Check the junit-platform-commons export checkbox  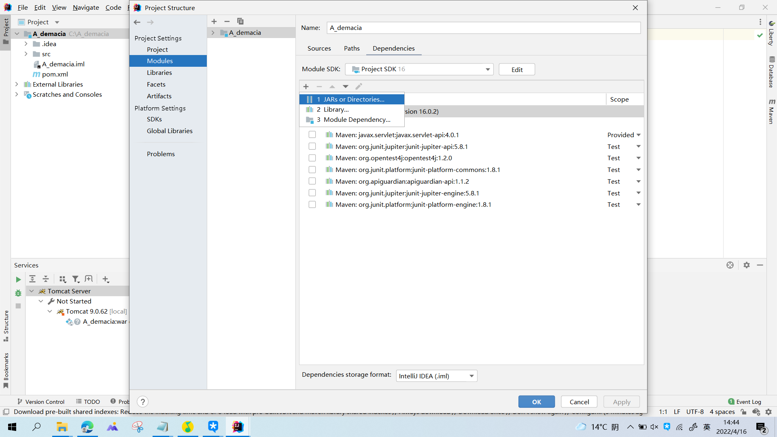(312, 170)
